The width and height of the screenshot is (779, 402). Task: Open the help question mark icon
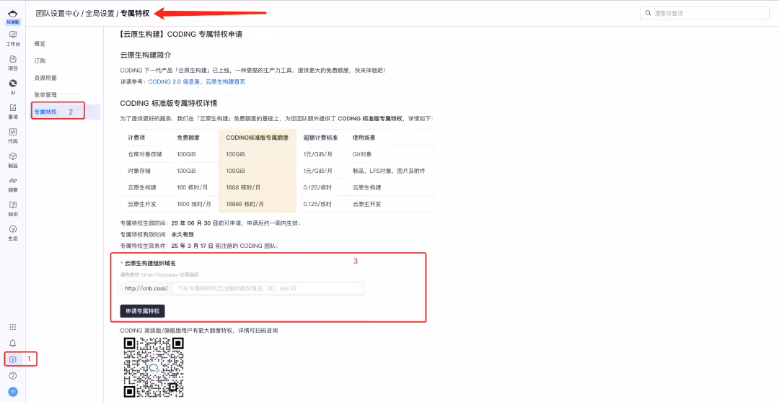click(x=13, y=376)
